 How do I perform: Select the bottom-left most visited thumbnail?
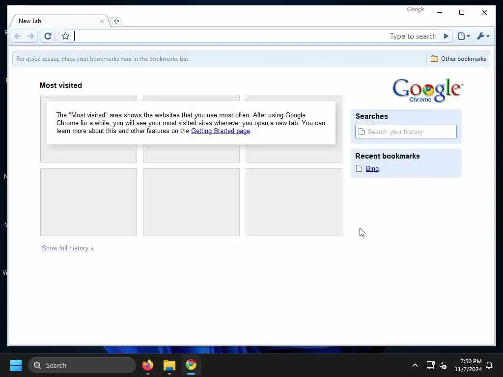[x=88, y=202]
